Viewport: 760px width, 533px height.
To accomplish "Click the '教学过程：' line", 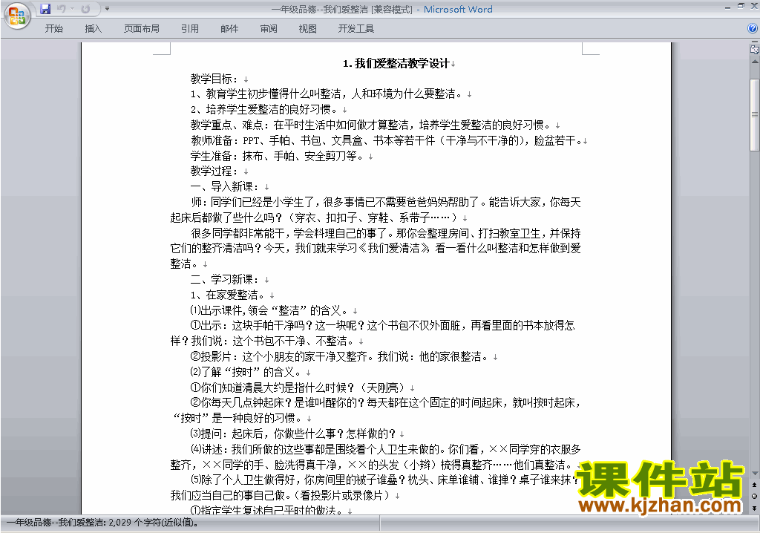I will tap(214, 171).
